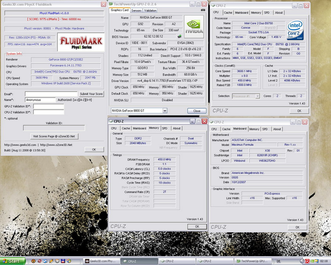Click the DE language indicator

click(278, 261)
